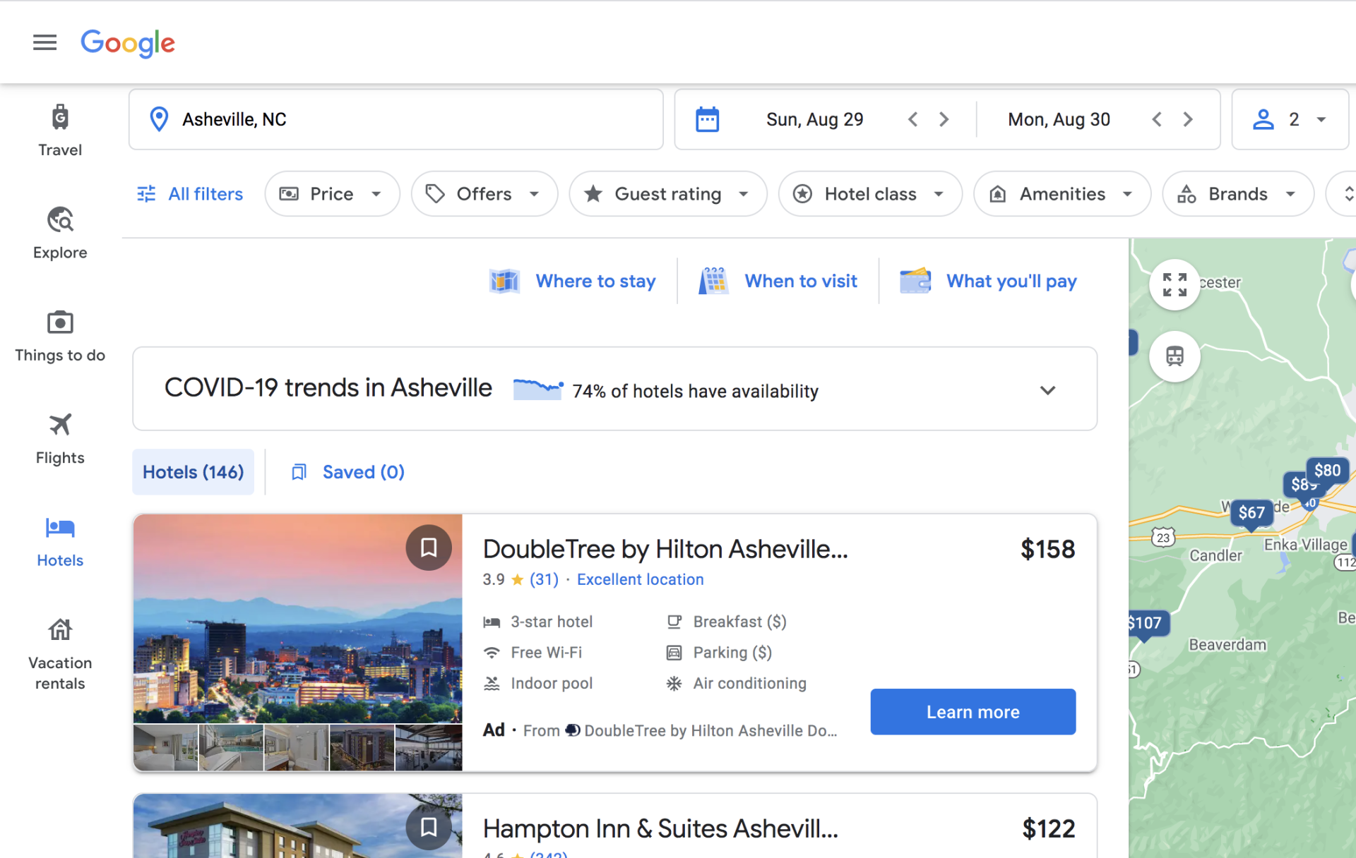This screenshot has width=1356, height=858.
Task: Click the Google logo
Action: pos(128,43)
